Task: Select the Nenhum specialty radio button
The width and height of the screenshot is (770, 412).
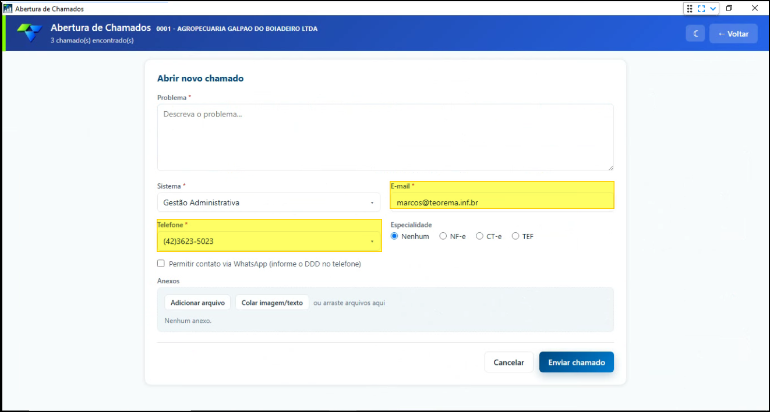Action: click(394, 236)
